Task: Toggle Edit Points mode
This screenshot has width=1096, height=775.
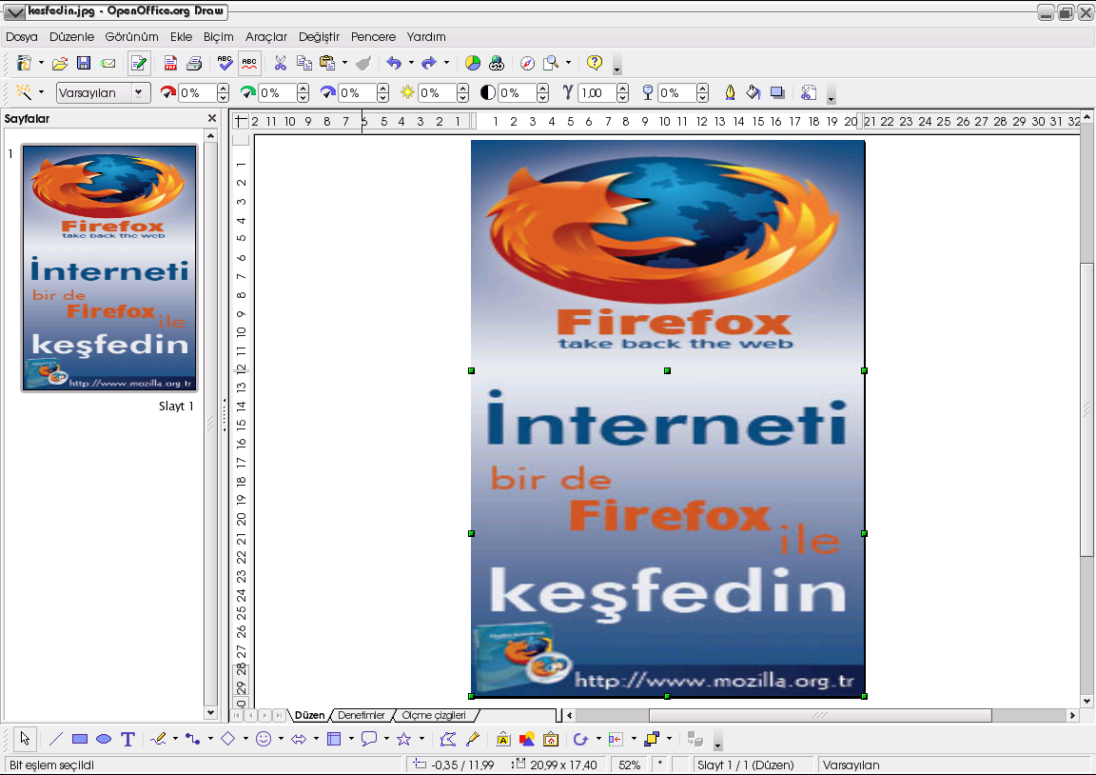Action: tap(448, 739)
